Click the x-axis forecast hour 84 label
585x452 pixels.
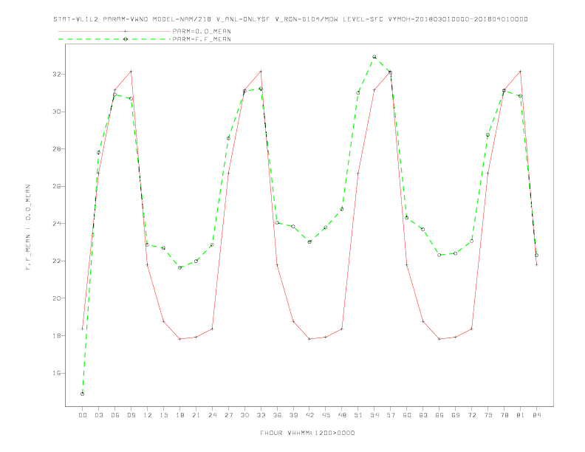(x=537, y=415)
